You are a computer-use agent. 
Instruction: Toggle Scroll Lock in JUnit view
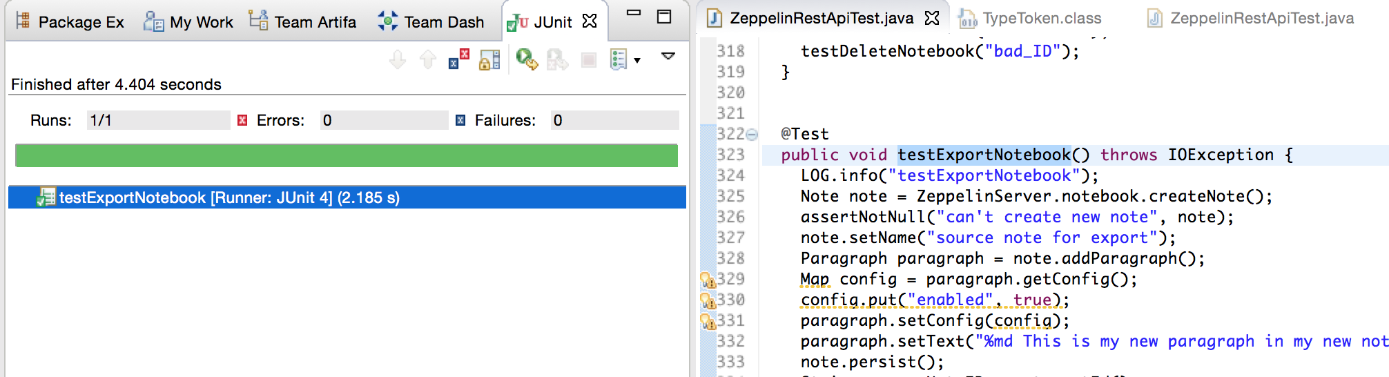[x=489, y=60]
